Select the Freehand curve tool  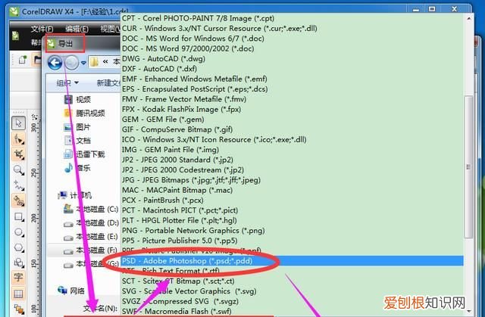pyautogui.click(x=18, y=185)
